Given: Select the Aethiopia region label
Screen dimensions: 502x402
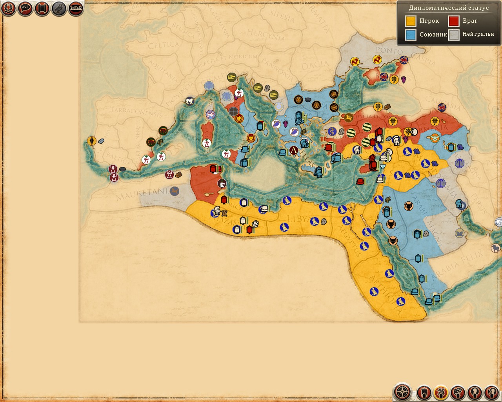Looking at the screenshot, I should pyautogui.click(x=386, y=294).
